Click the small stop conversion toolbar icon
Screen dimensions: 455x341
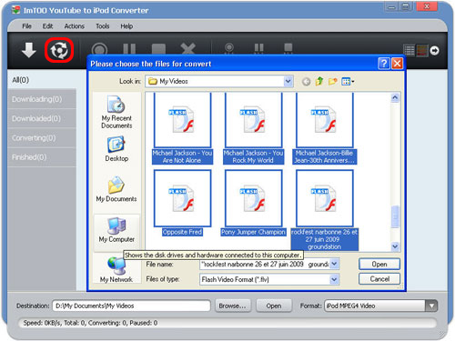(288, 48)
